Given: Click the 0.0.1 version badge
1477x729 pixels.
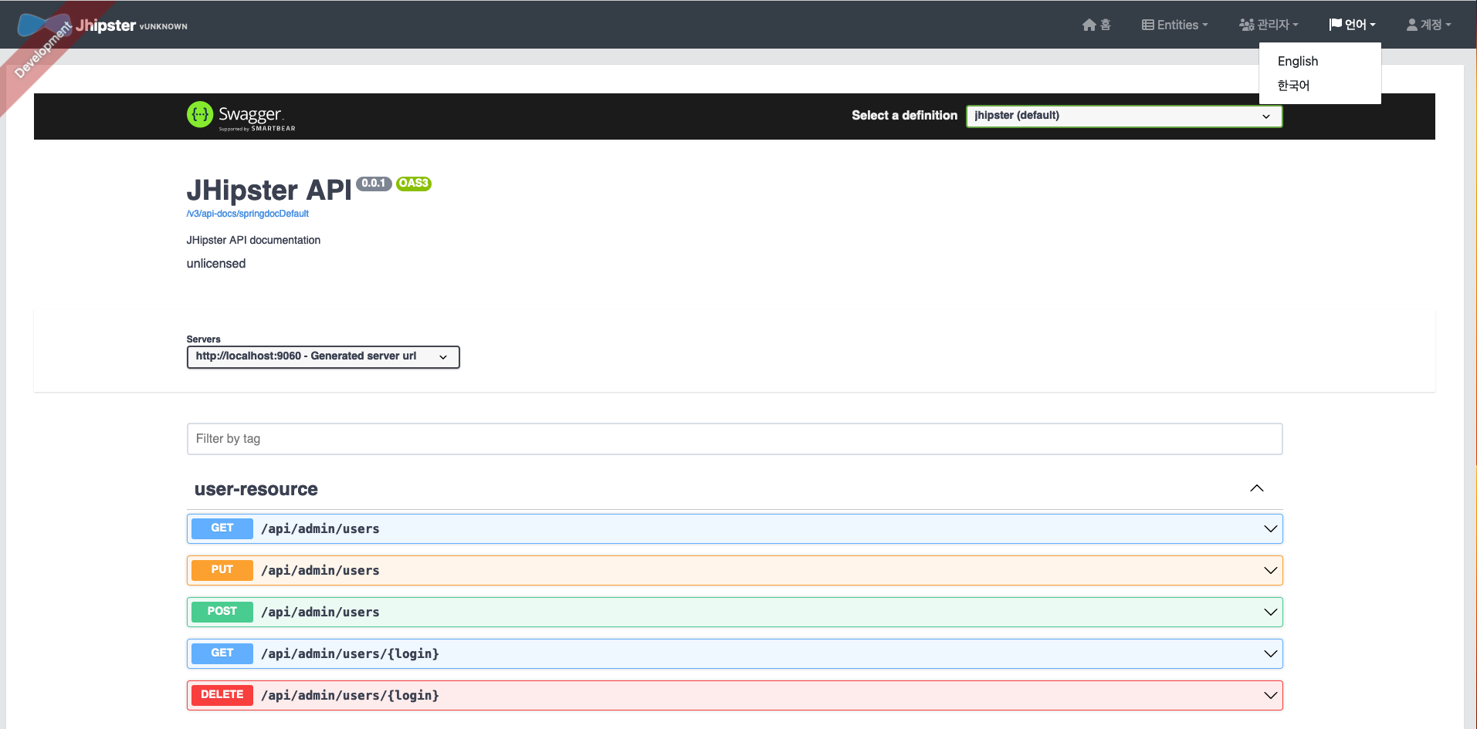Looking at the screenshot, I should [374, 184].
